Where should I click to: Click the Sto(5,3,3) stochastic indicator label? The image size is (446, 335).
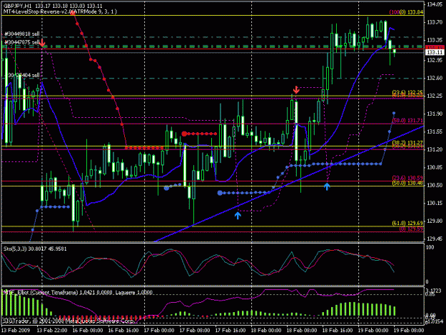coord(35,249)
